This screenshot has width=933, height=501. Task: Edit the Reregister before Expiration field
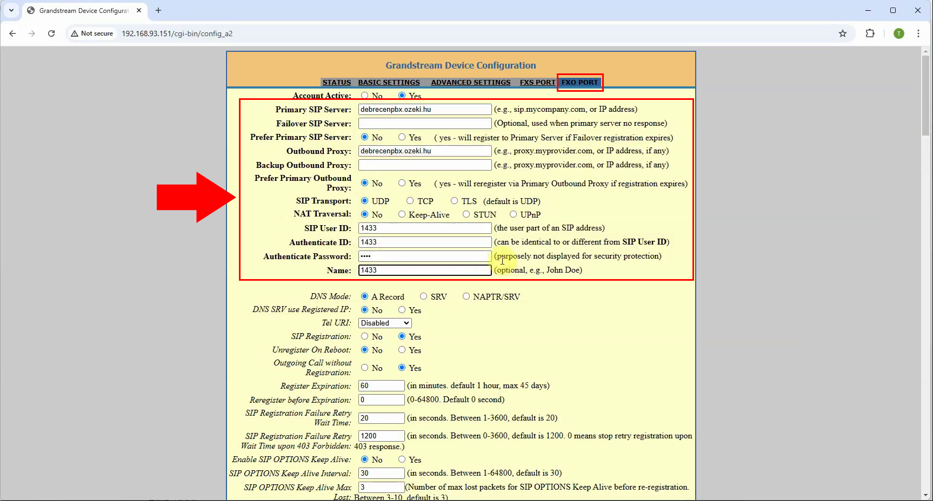point(382,400)
